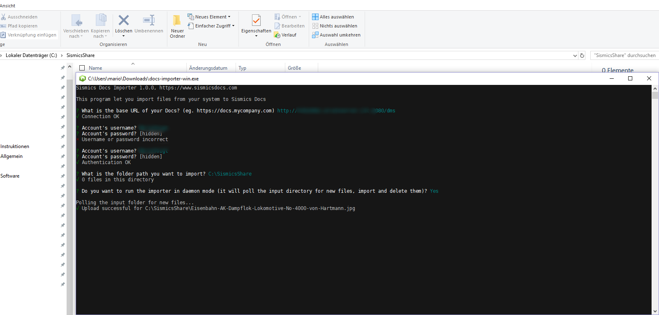The image size is (659, 315).
Task: Open the address bar history dropdown
Action: [575, 55]
